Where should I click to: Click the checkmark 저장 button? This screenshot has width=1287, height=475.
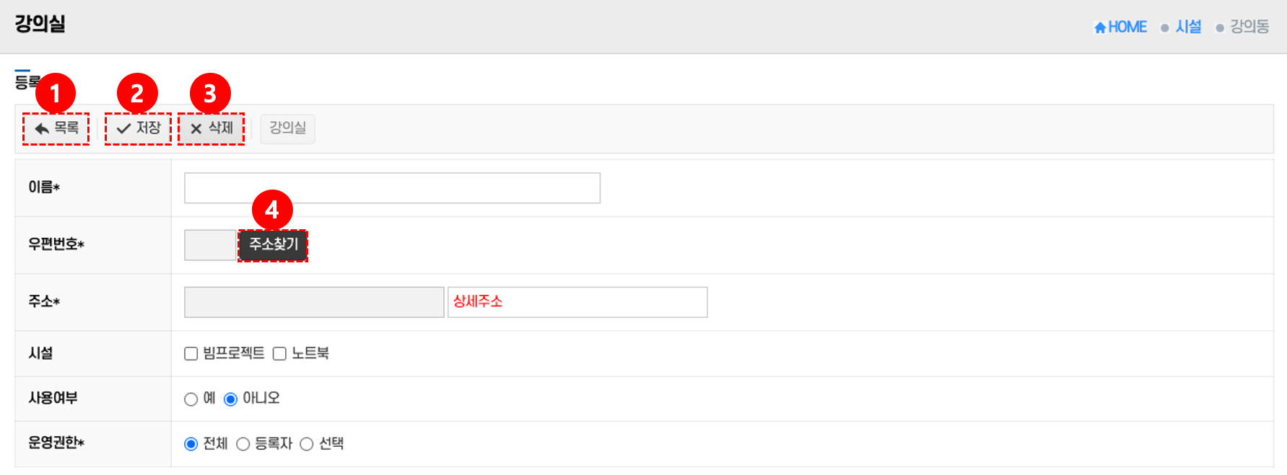[139, 128]
